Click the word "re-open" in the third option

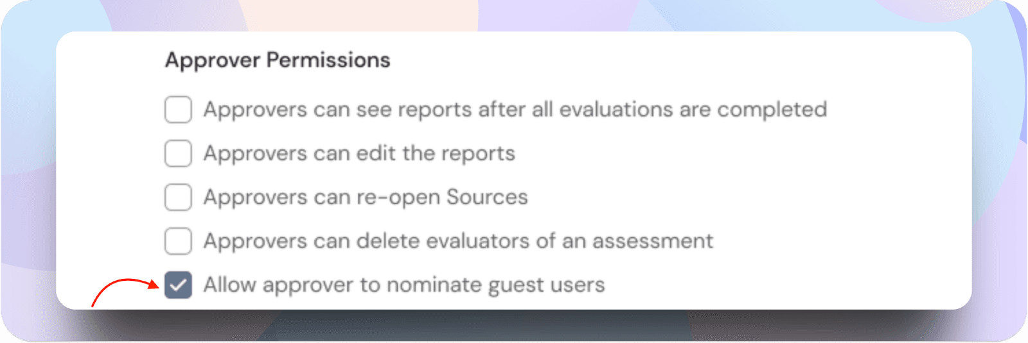pyautogui.click(x=398, y=197)
